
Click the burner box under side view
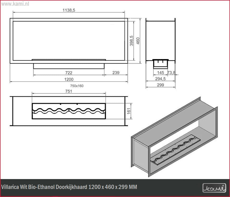pos(160,63)
